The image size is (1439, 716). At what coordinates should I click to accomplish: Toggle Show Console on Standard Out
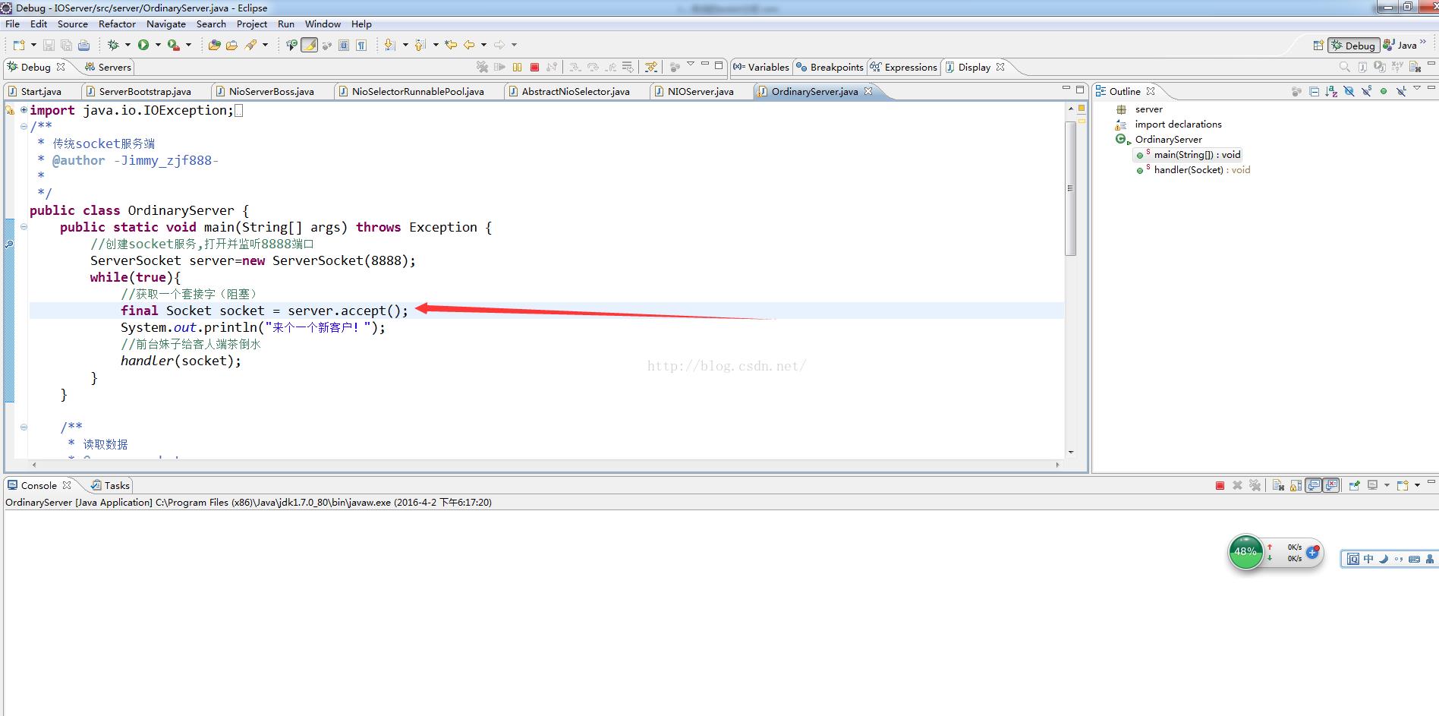click(1313, 485)
